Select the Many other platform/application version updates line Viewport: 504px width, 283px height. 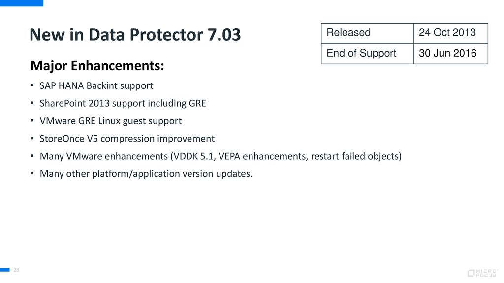(x=146, y=174)
